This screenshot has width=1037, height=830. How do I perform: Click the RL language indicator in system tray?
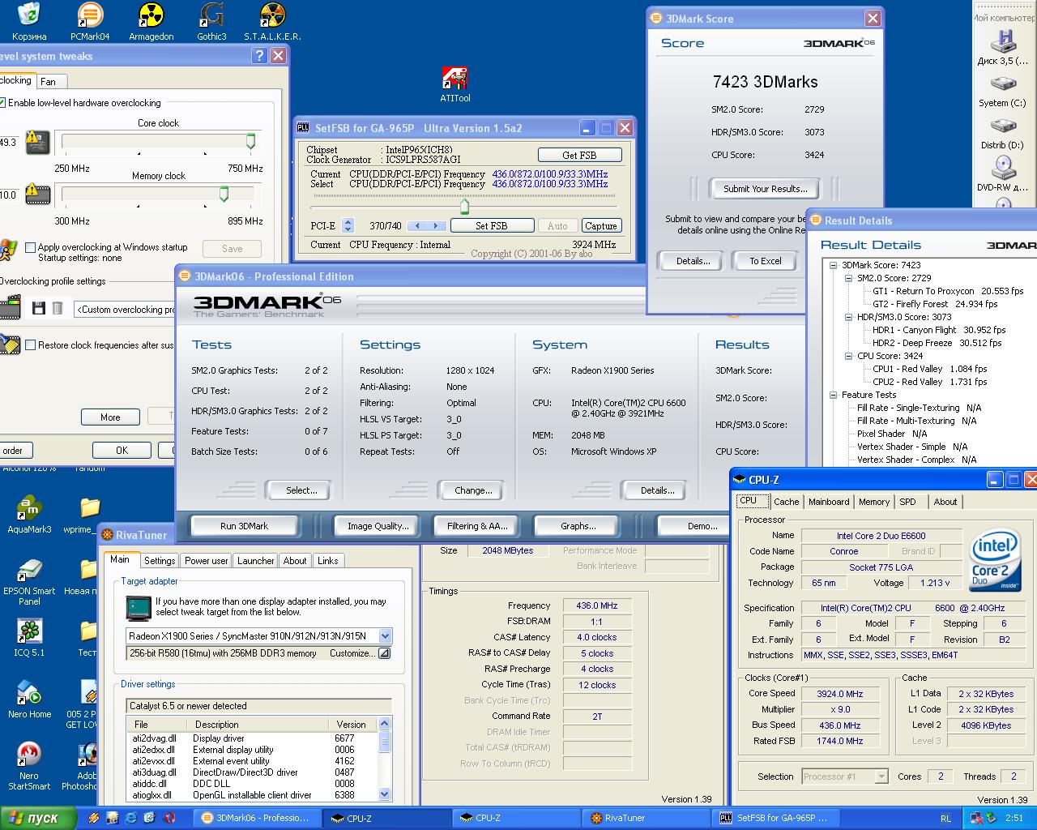tap(946, 819)
